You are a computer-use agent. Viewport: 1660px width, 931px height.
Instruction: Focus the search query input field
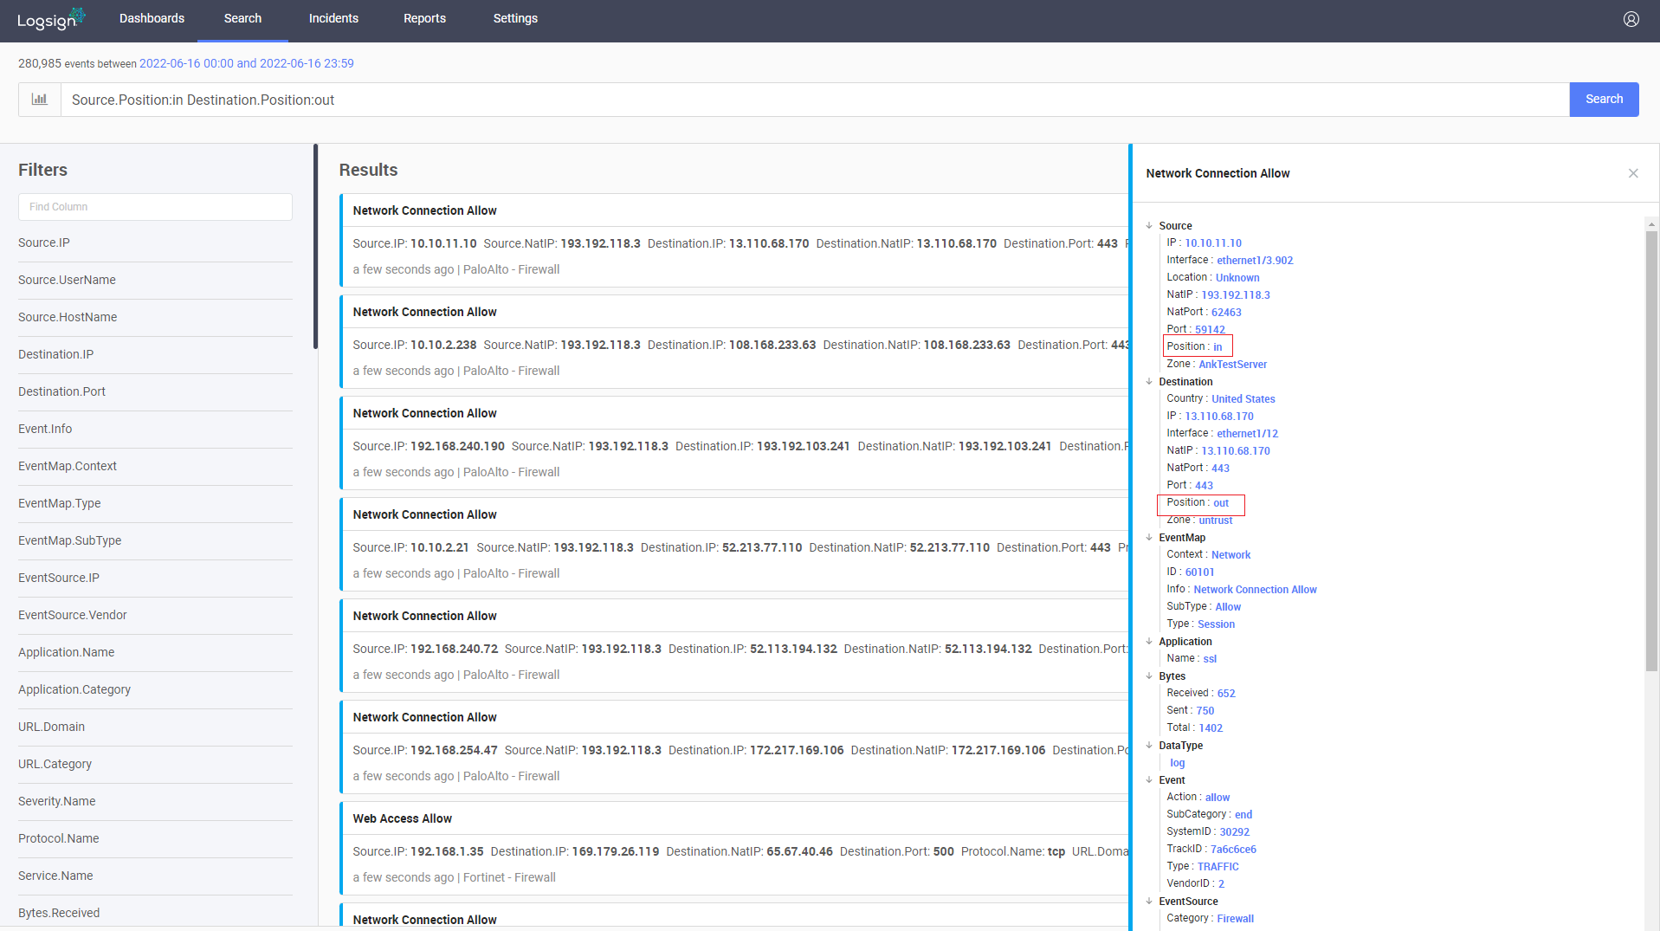coord(814,100)
